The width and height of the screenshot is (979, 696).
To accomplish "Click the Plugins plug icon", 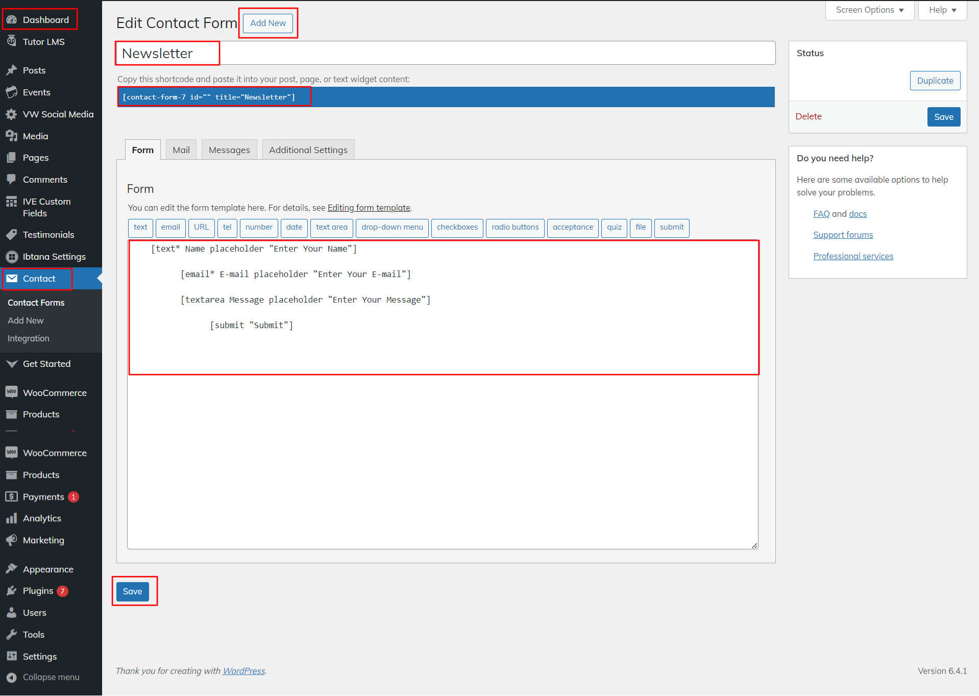I will coord(12,591).
